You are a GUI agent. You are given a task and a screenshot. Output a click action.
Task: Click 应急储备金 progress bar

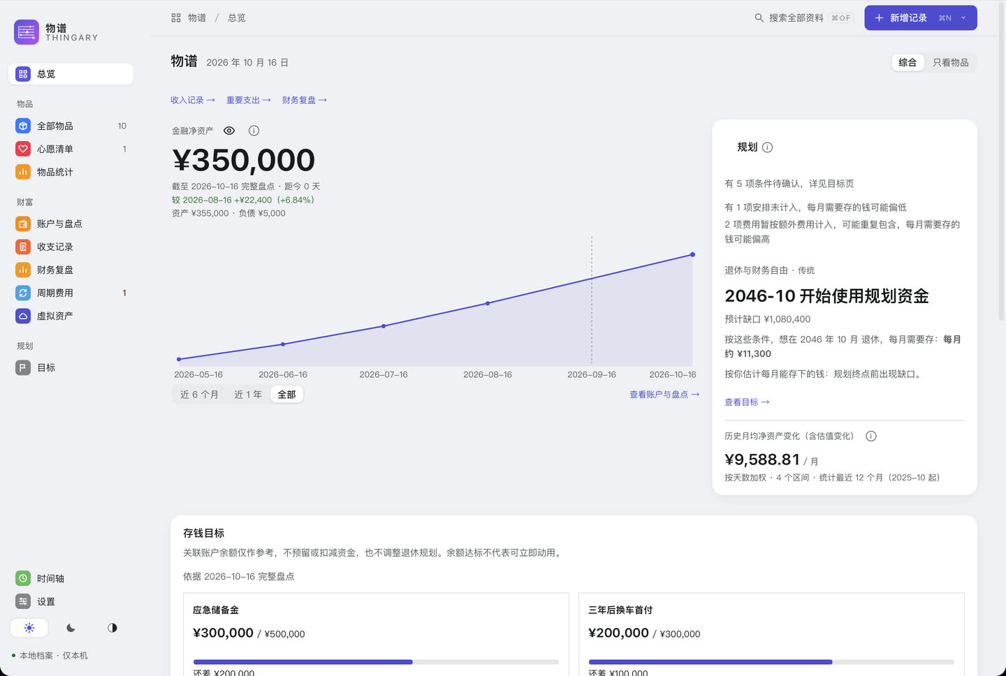pos(376,662)
